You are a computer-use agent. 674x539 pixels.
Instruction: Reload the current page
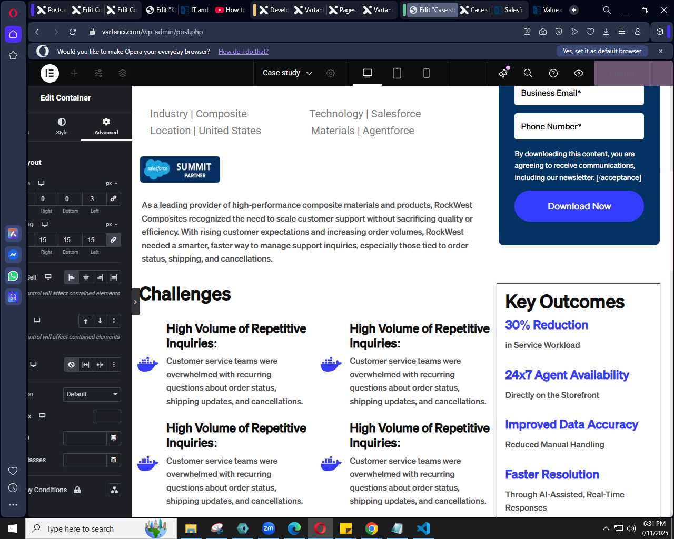73,32
